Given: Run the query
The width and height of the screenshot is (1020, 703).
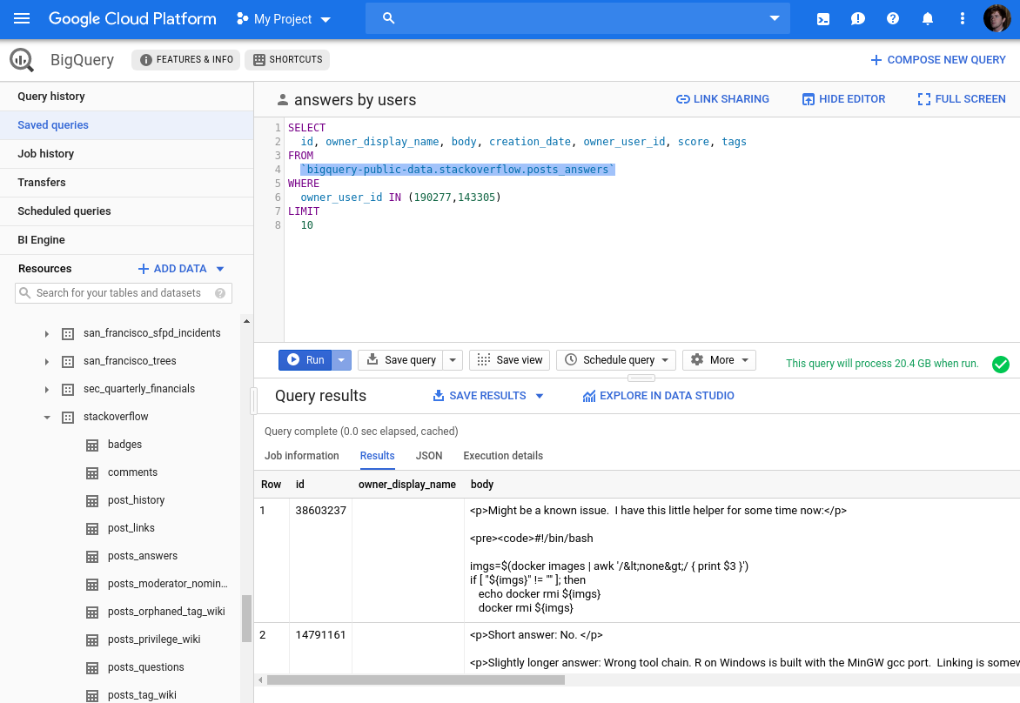Looking at the screenshot, I should pos(305,359).
